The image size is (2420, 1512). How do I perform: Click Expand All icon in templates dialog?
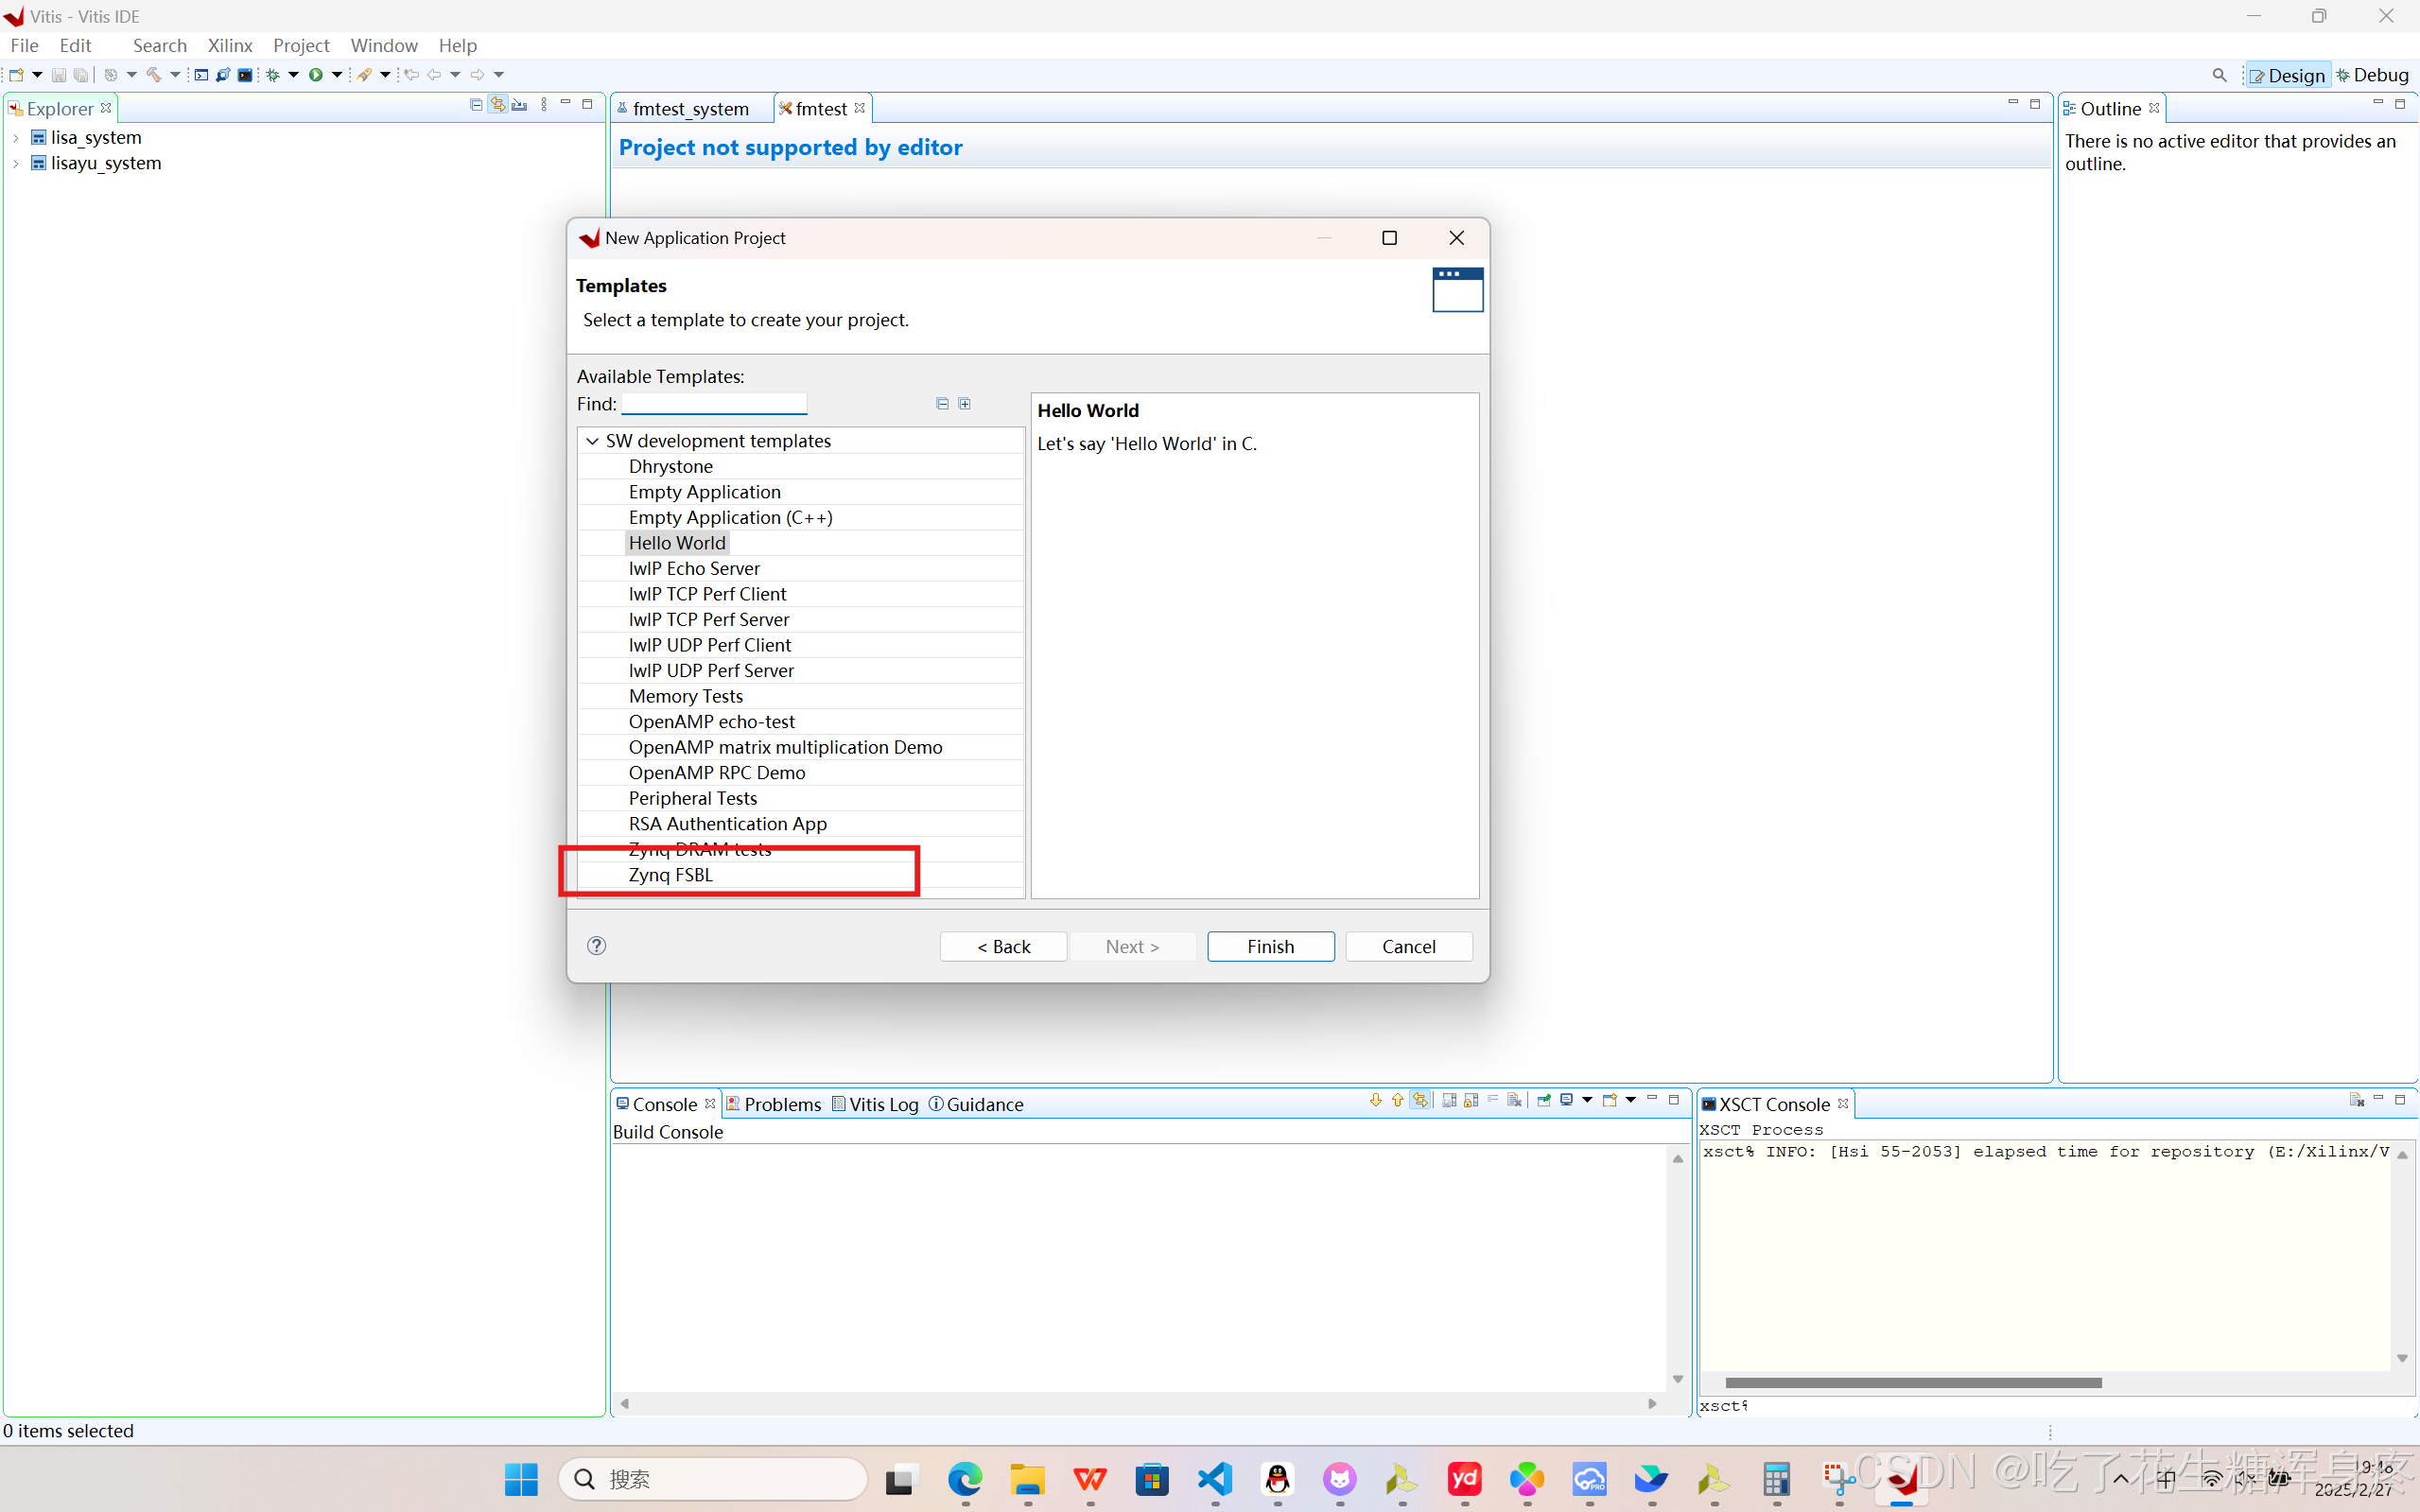964,403
